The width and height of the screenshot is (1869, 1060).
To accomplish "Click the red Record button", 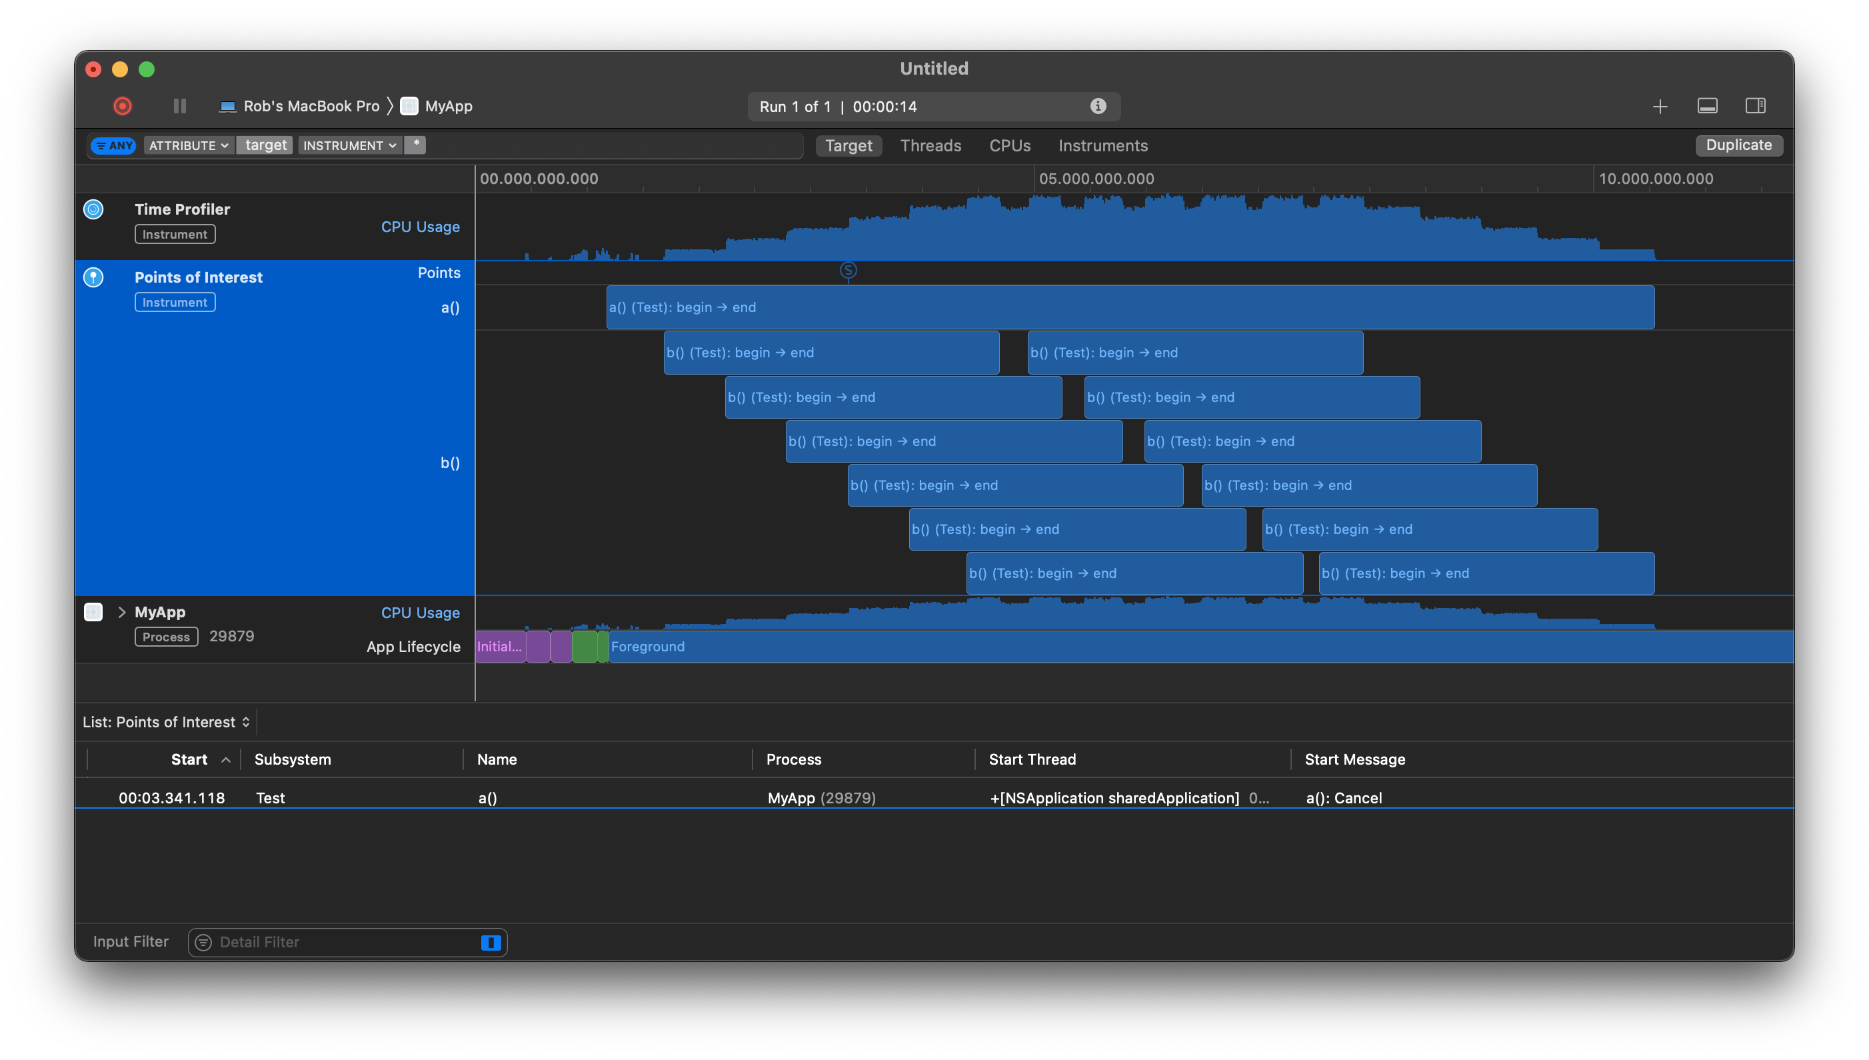I will [x=122, y=106].
